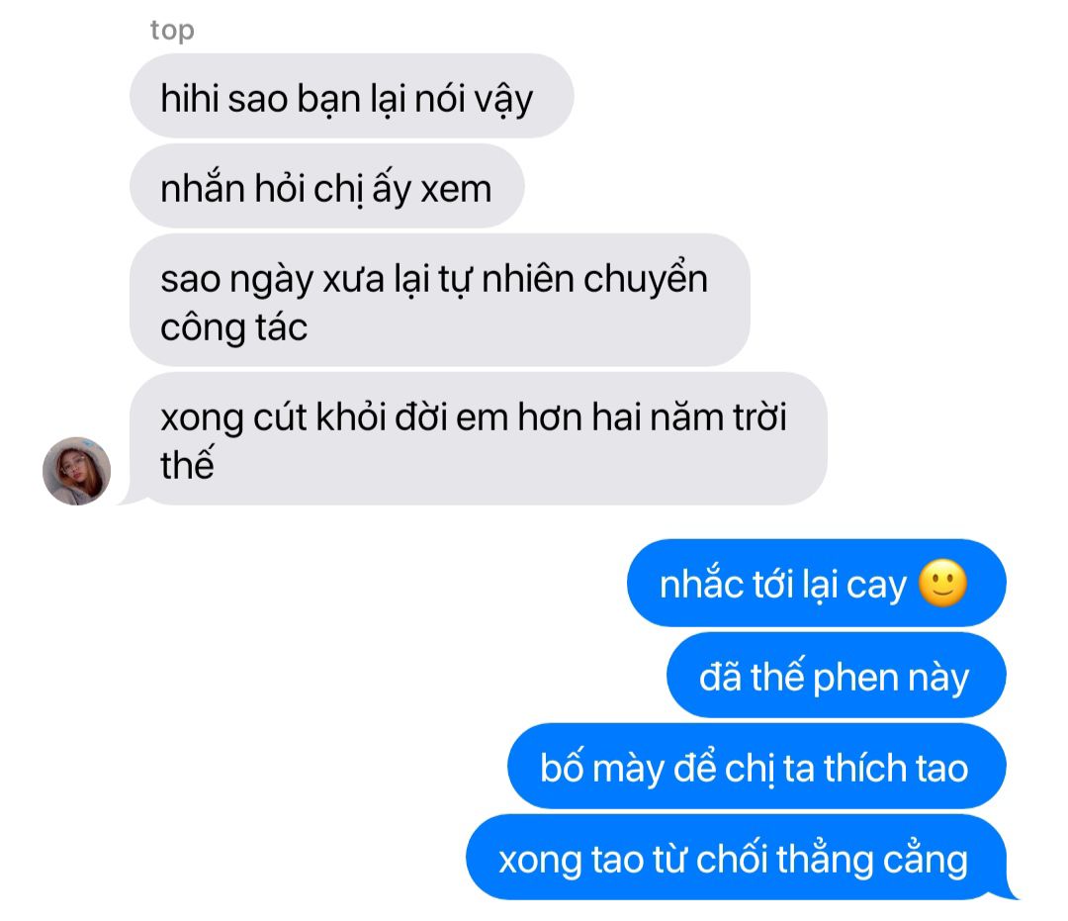This screenshot has width=1068, height=921.
Task: Click the word "cay" beside the emoji
Action: point(876,588)
